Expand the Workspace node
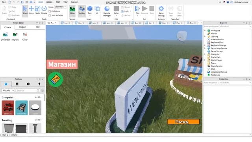Image resolution: width=252 pixels, height=142 pixels. tap(205, 30)
